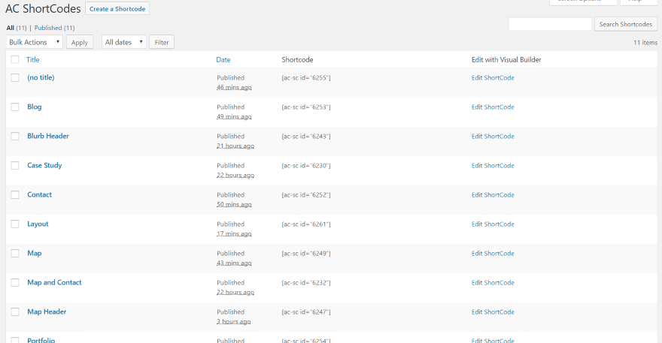This screenshot has height=343, width=662.
Task: Show the Published shortcodes view
Action: pyautogui.click(x=50, y=28)
